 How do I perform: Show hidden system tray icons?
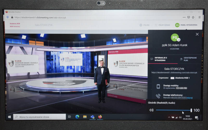pos(169,117)
